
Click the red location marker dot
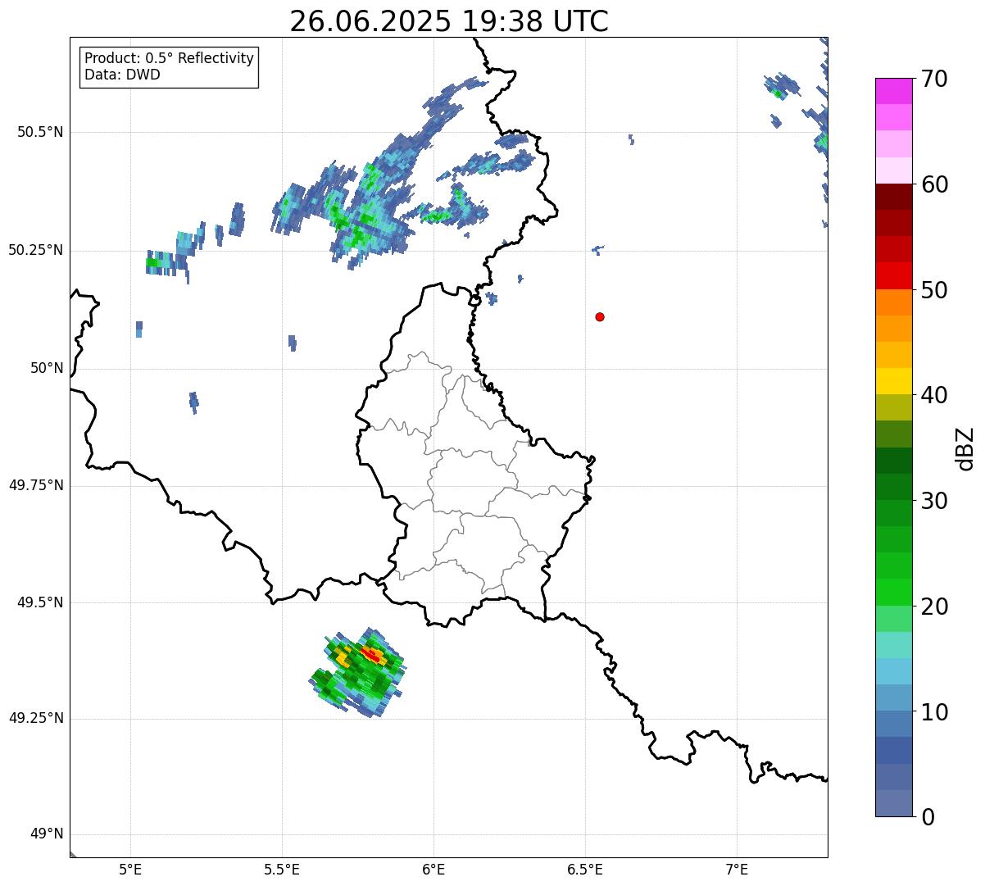point(600,316)
